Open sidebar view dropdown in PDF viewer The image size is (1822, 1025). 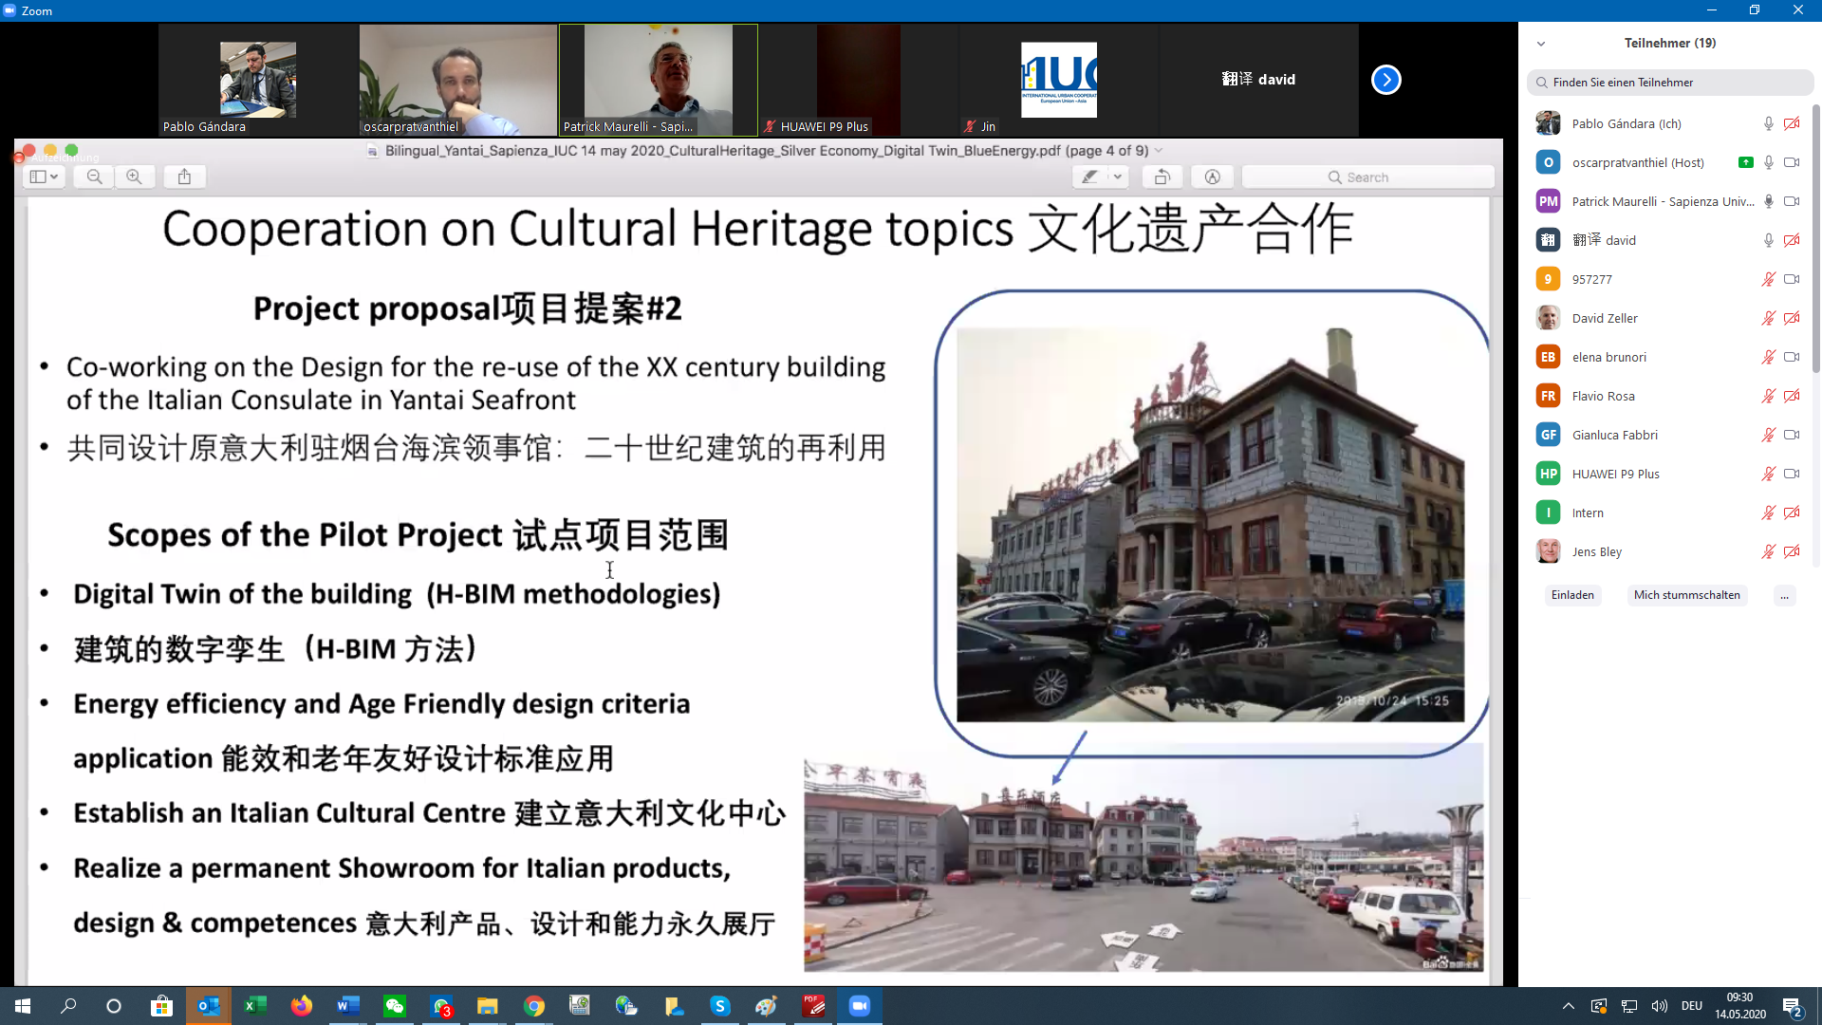tap(44, 177)
